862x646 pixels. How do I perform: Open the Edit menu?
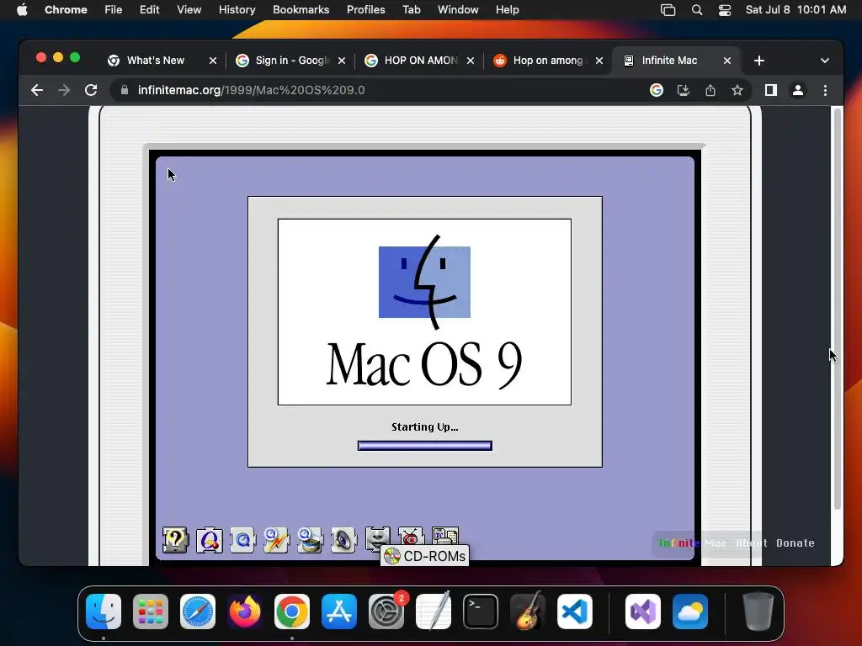coord(149,10)
